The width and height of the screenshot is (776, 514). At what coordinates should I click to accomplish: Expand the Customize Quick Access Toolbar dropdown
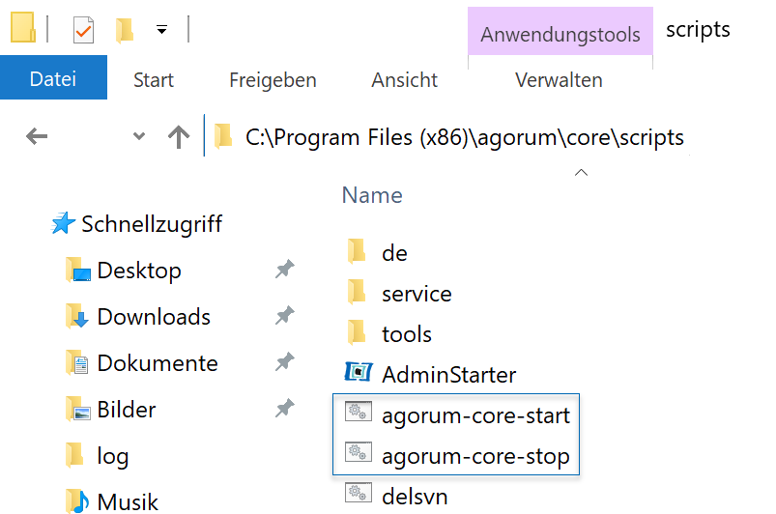[161, 30]
